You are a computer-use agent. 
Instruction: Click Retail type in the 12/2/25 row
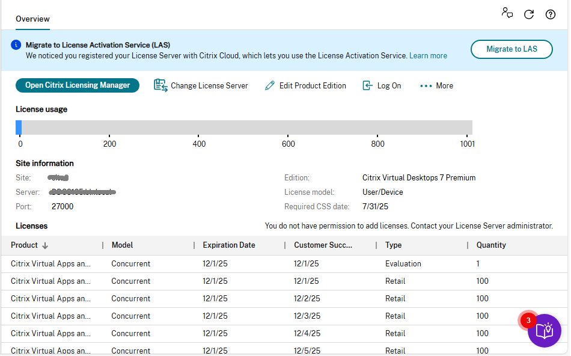coord(395,299)
